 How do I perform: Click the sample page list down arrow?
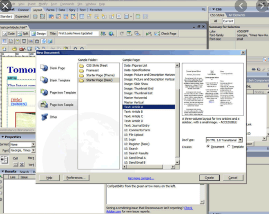(x=177, y=162)
